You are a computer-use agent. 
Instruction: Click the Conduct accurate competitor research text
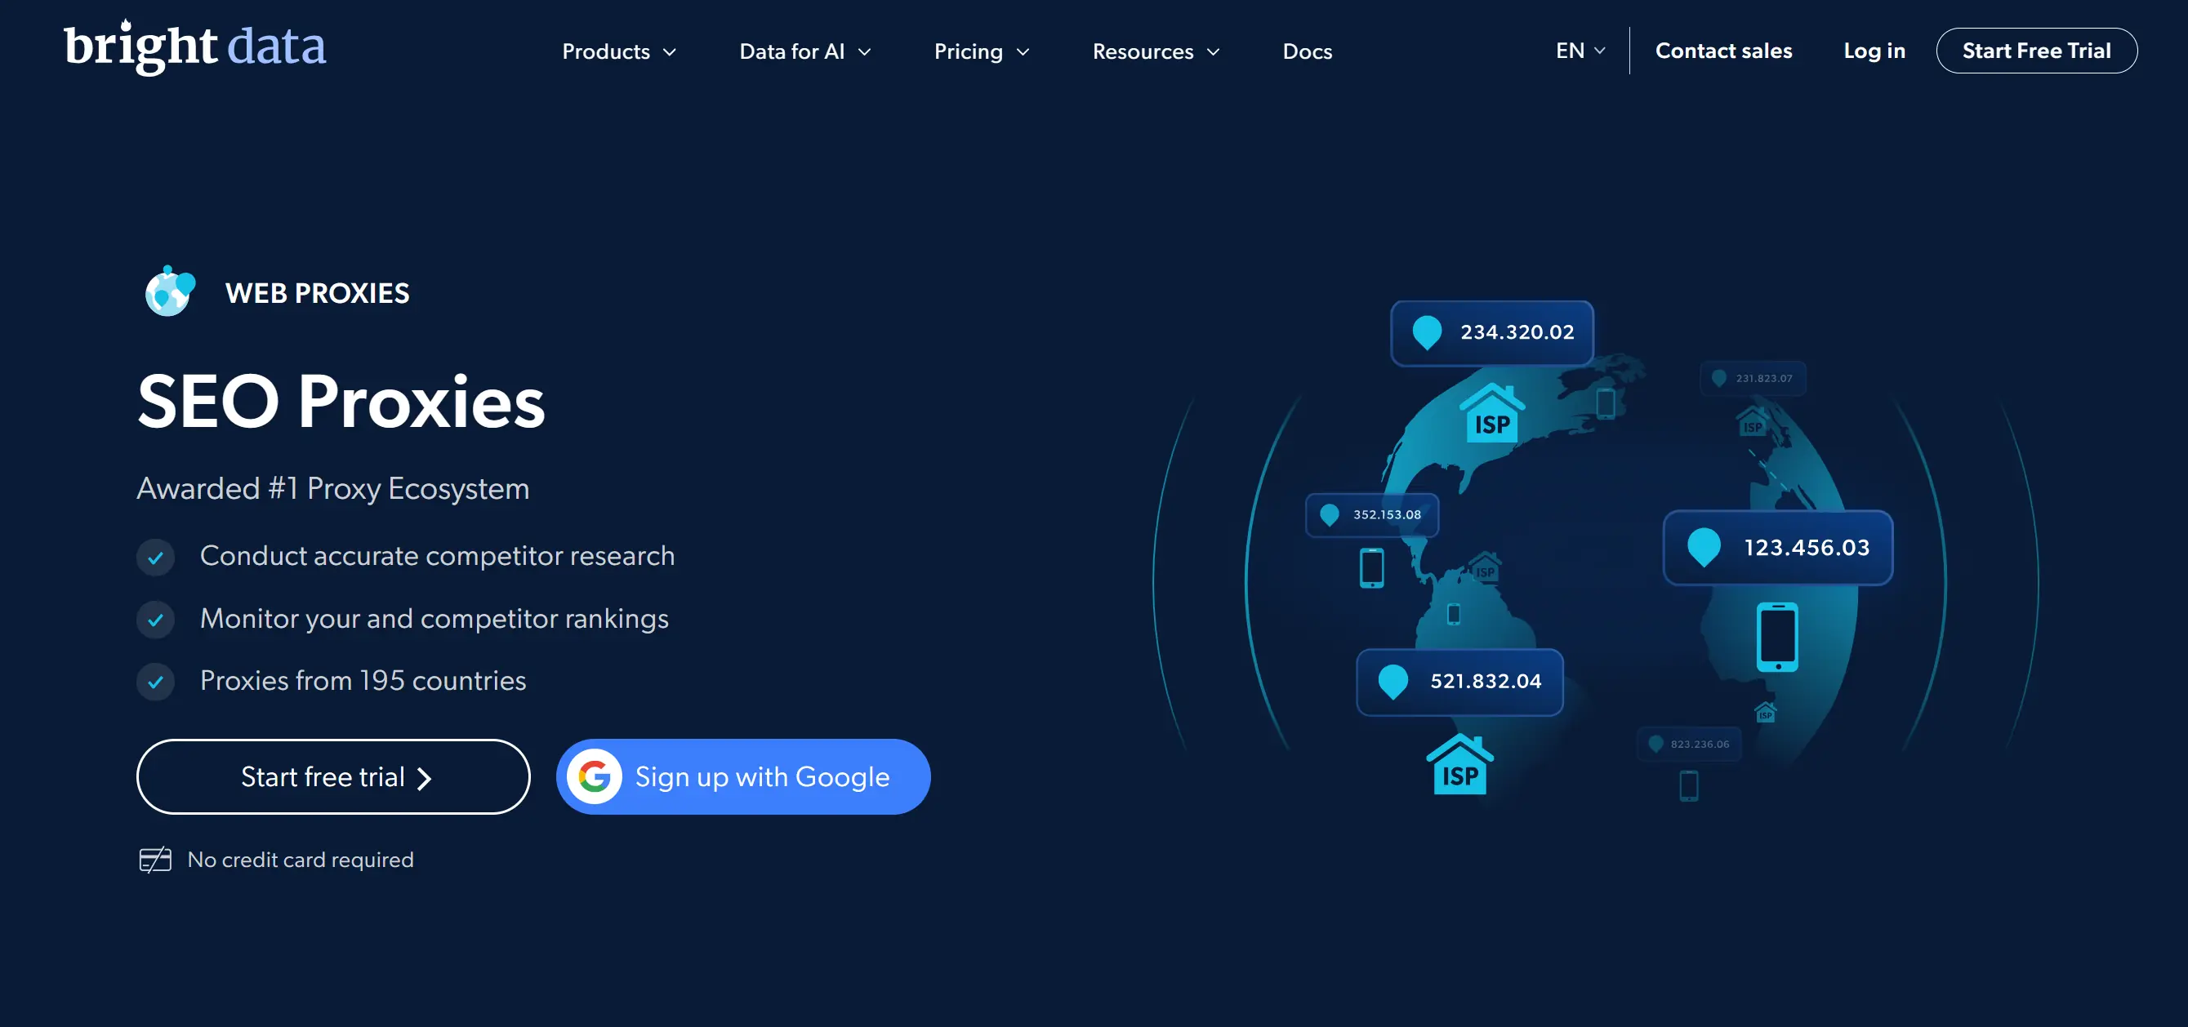438,555
